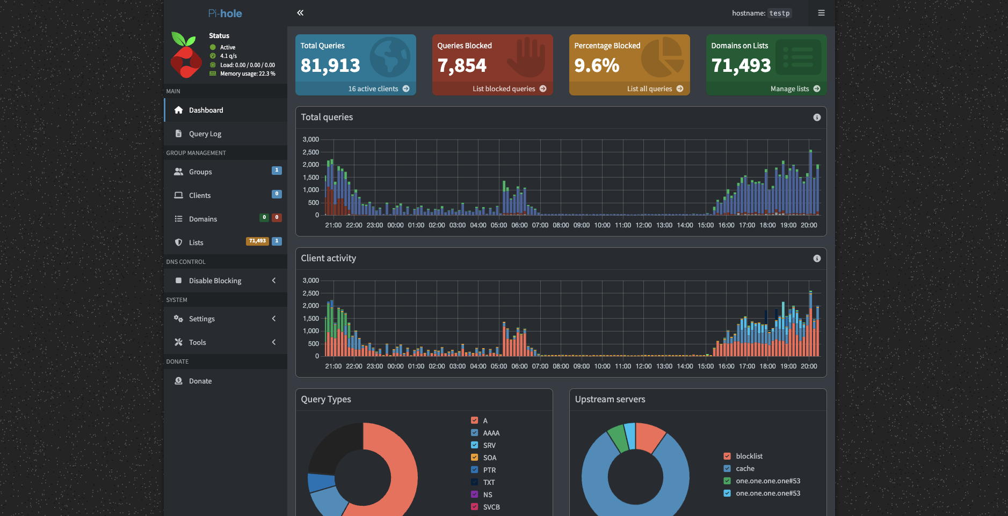Image resolution: width=1008 pixels, height=516 pixels.
Task: Expand the Settings submenu chevron
Action: coord(274,319)
